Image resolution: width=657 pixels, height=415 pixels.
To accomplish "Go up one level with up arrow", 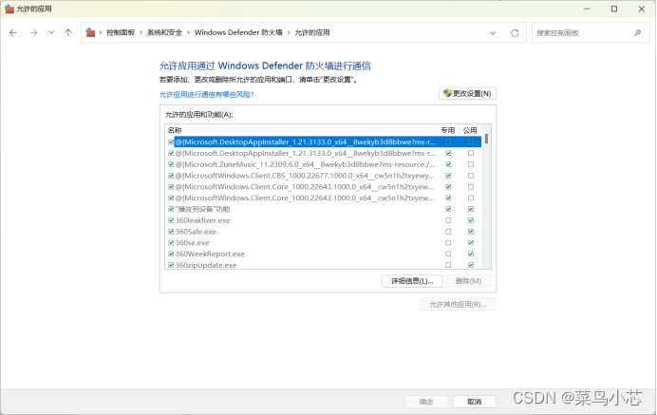I will coord(68,32).
